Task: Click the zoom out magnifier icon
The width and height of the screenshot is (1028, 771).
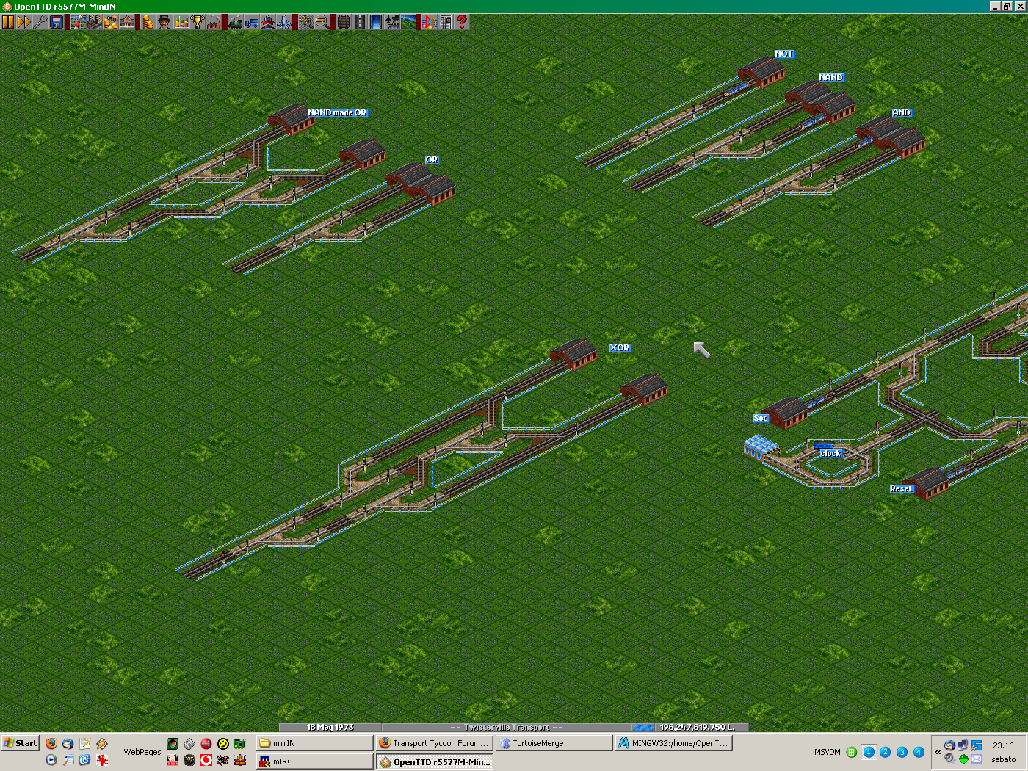Action: coord(322,22)
